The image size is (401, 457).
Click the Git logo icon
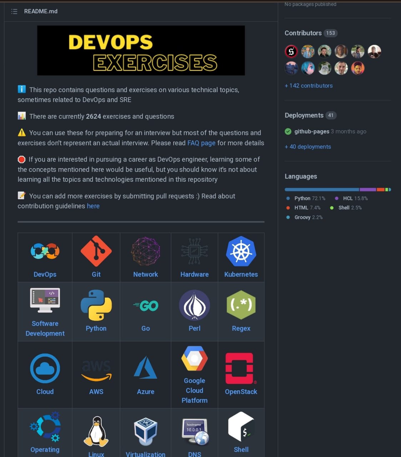96,251
